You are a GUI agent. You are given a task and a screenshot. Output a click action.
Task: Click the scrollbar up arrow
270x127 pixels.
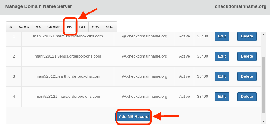pyautogui.click(x=263, y=35)
